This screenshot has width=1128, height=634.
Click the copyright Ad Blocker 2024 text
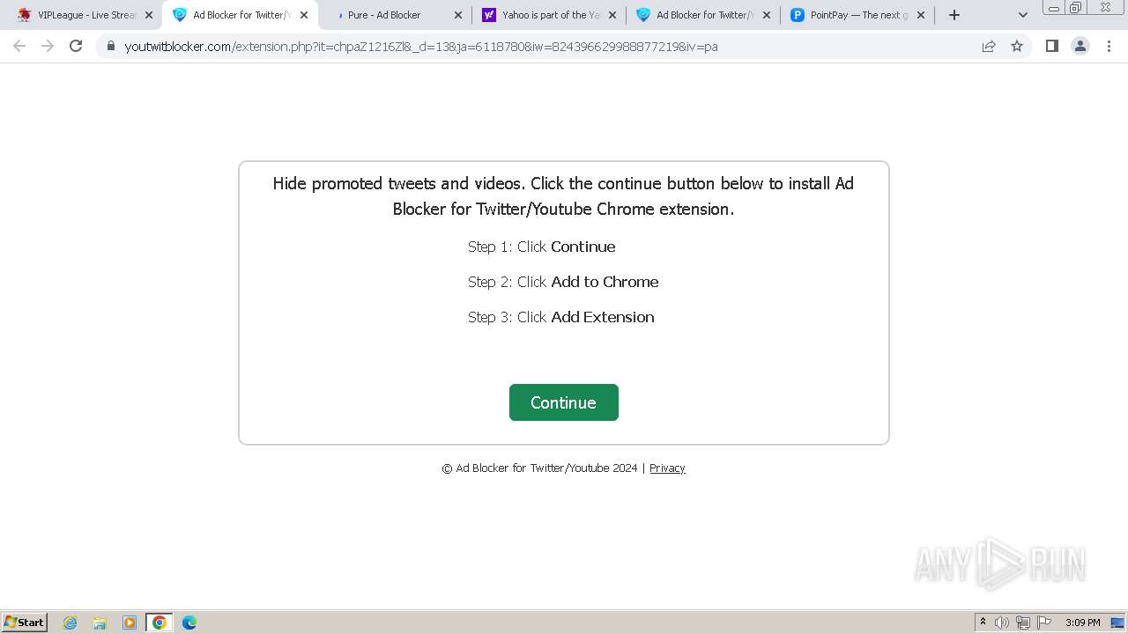pos(539,468)
